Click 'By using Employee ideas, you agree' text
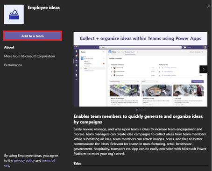 click(31, 156)
